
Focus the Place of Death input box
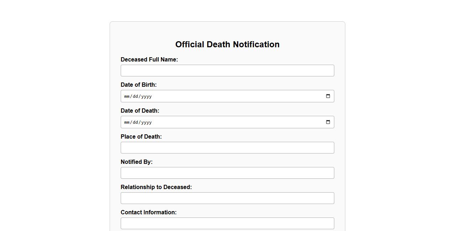pyautogui.click(x=227, y=147)
